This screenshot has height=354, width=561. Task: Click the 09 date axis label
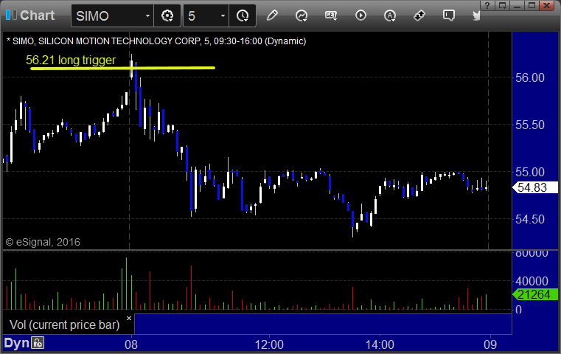(x=490, y=344)
